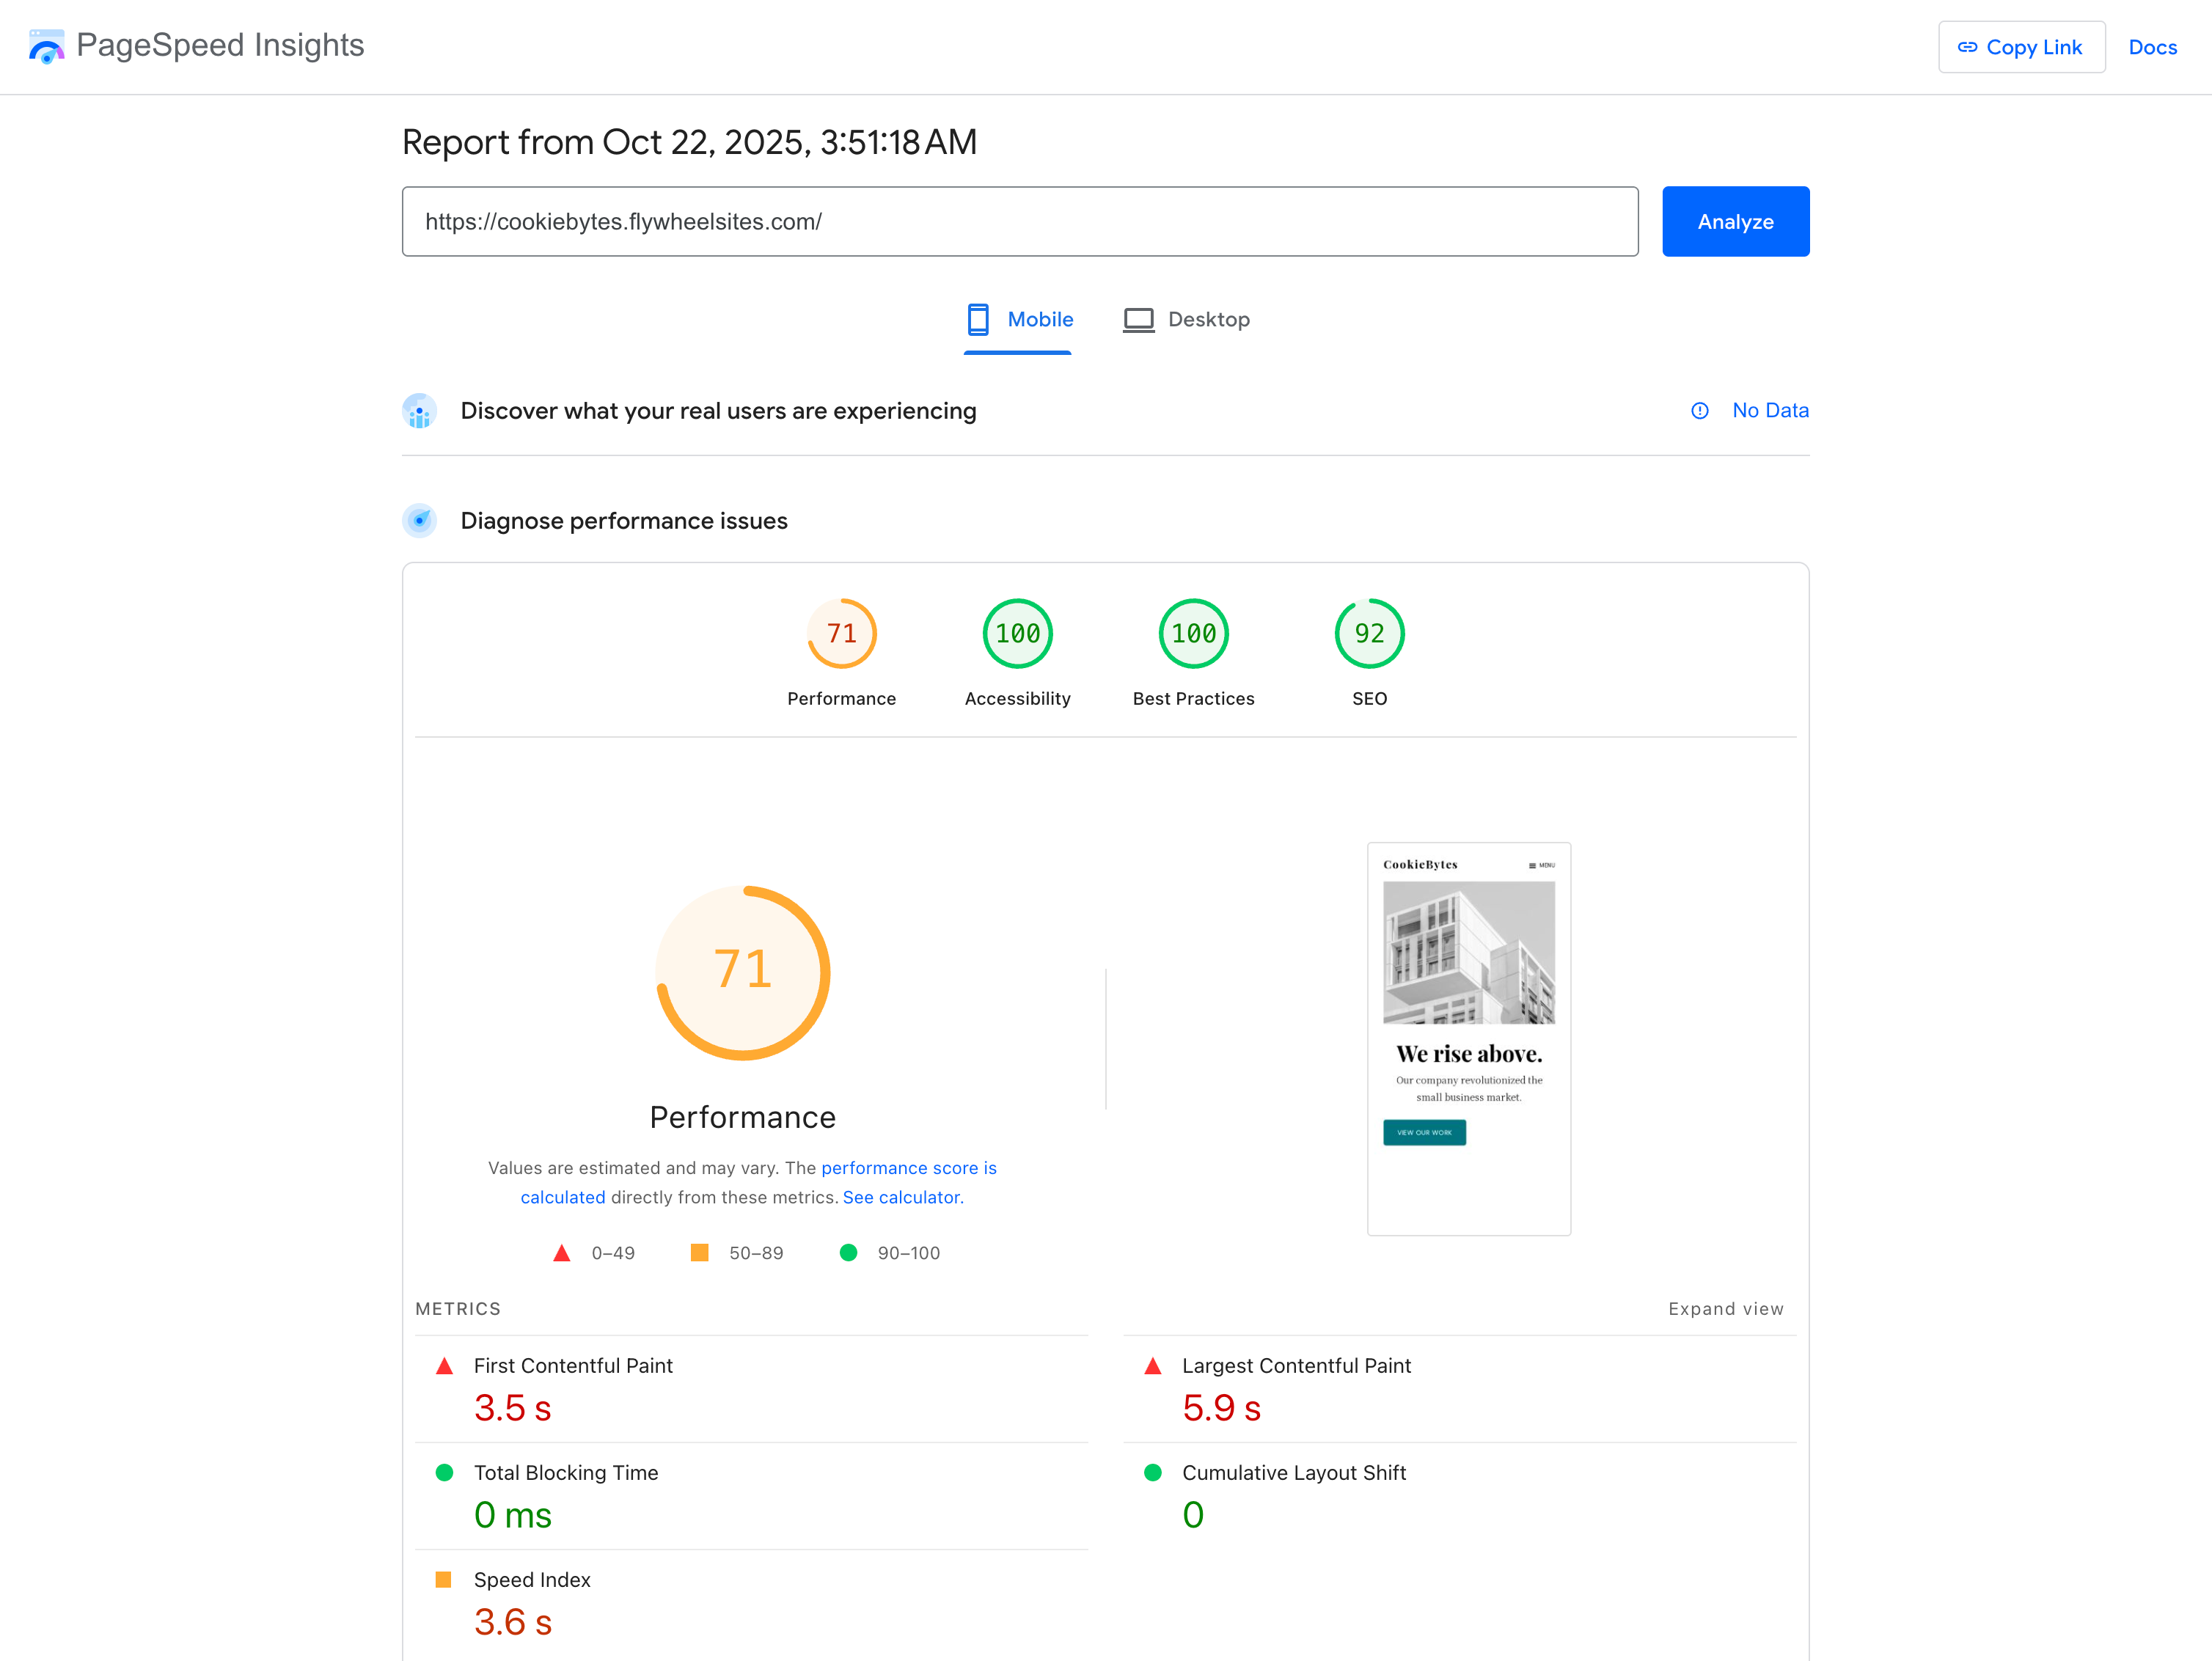Open the Docs menu item
The image size is (2212, 1661).
click(x=2152, y=46)
